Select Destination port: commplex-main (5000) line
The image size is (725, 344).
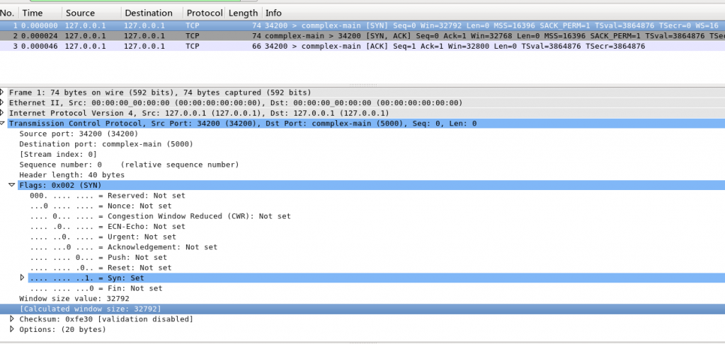106,144
